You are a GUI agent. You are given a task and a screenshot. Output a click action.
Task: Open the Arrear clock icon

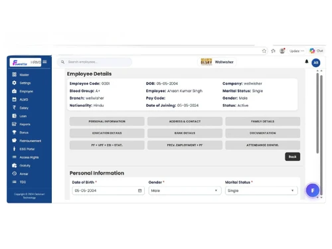tap(14, 173)
